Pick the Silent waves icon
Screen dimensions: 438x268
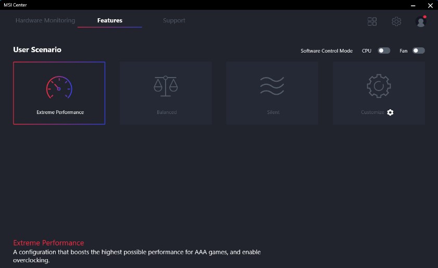pyautogui.click(x=272, y=86)
